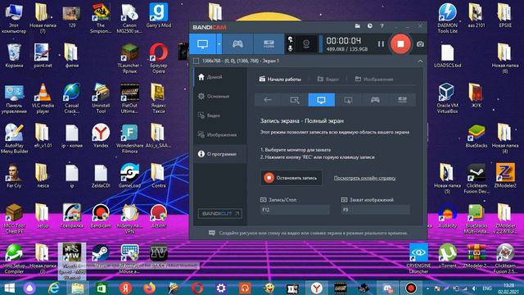Choose around-mouse recording mode icon
This screenshot has height=295, width=524.
point(348,100)
